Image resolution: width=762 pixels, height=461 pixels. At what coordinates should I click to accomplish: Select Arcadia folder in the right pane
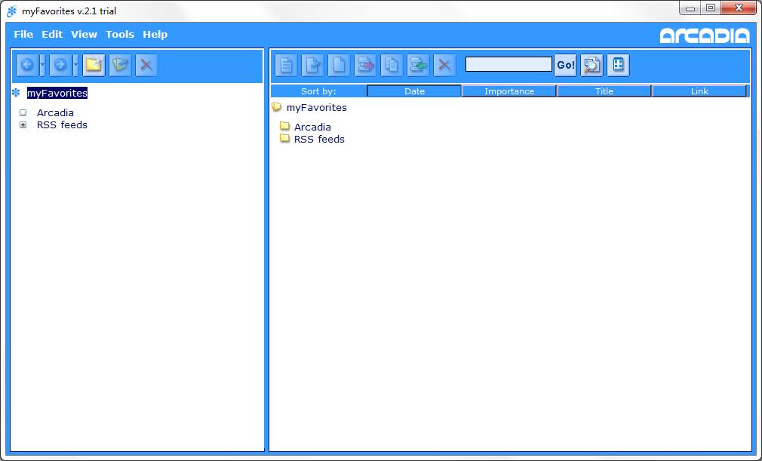point(312,128)
